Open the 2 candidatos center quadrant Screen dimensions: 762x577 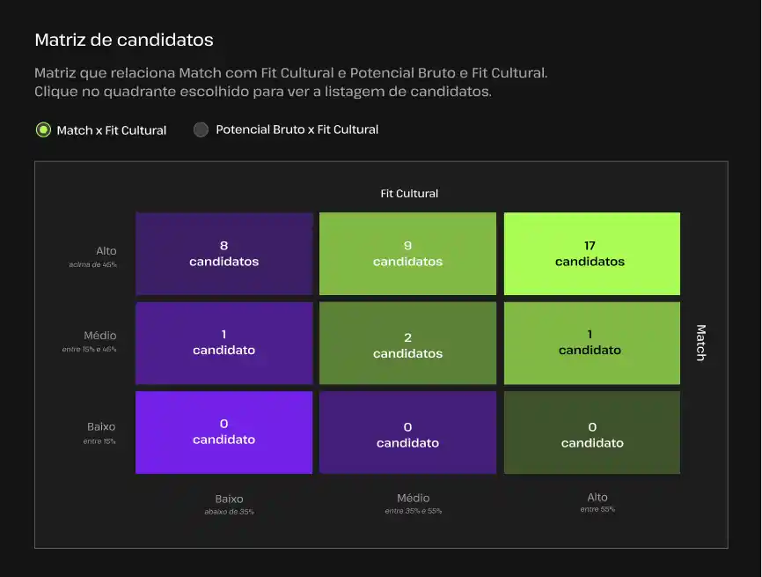pos(407,344)
